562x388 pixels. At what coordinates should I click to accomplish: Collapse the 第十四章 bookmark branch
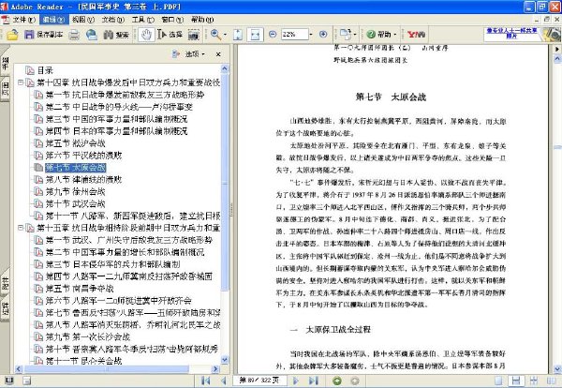pyautogui.click(x=21, y=82)
